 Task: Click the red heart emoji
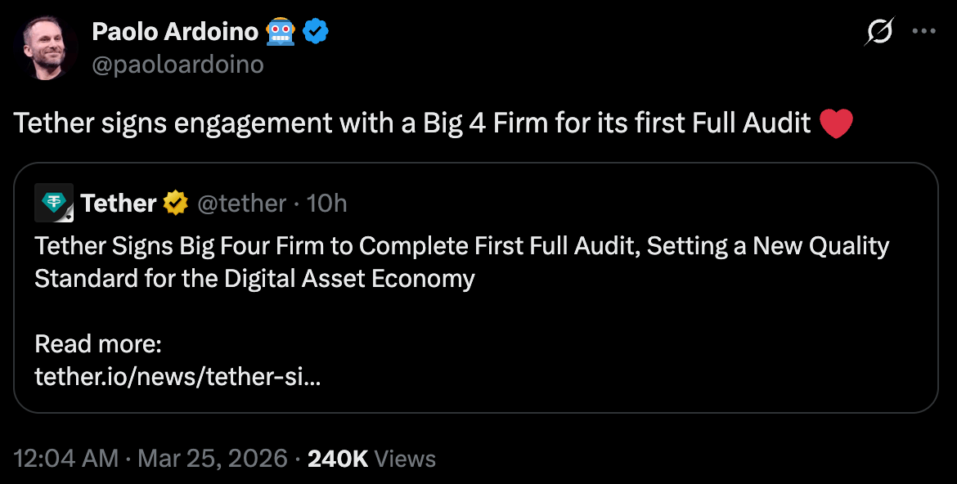(835, 123)
